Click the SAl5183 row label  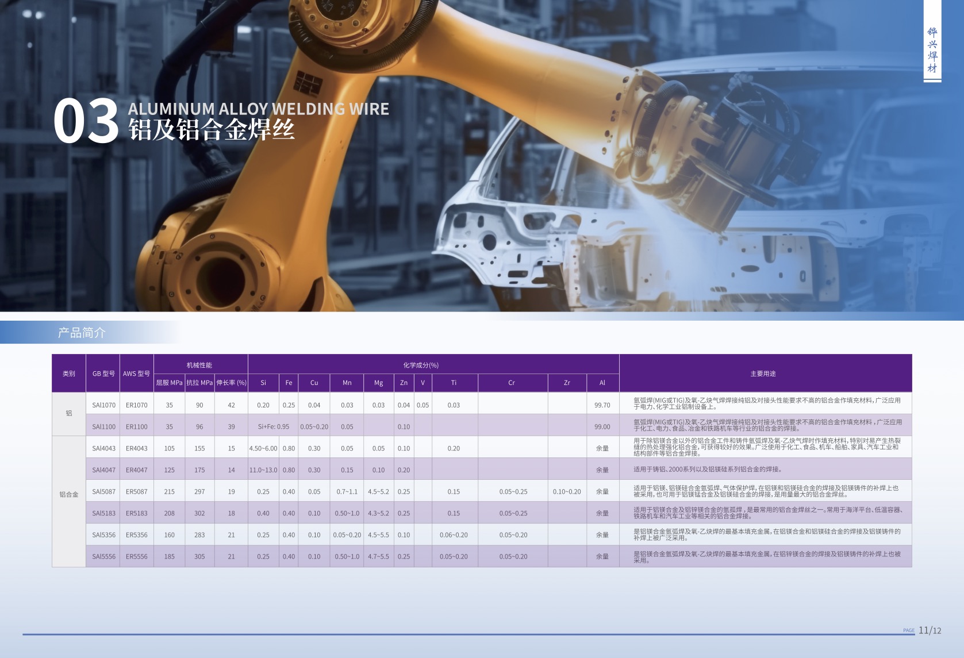click(103, 513)
